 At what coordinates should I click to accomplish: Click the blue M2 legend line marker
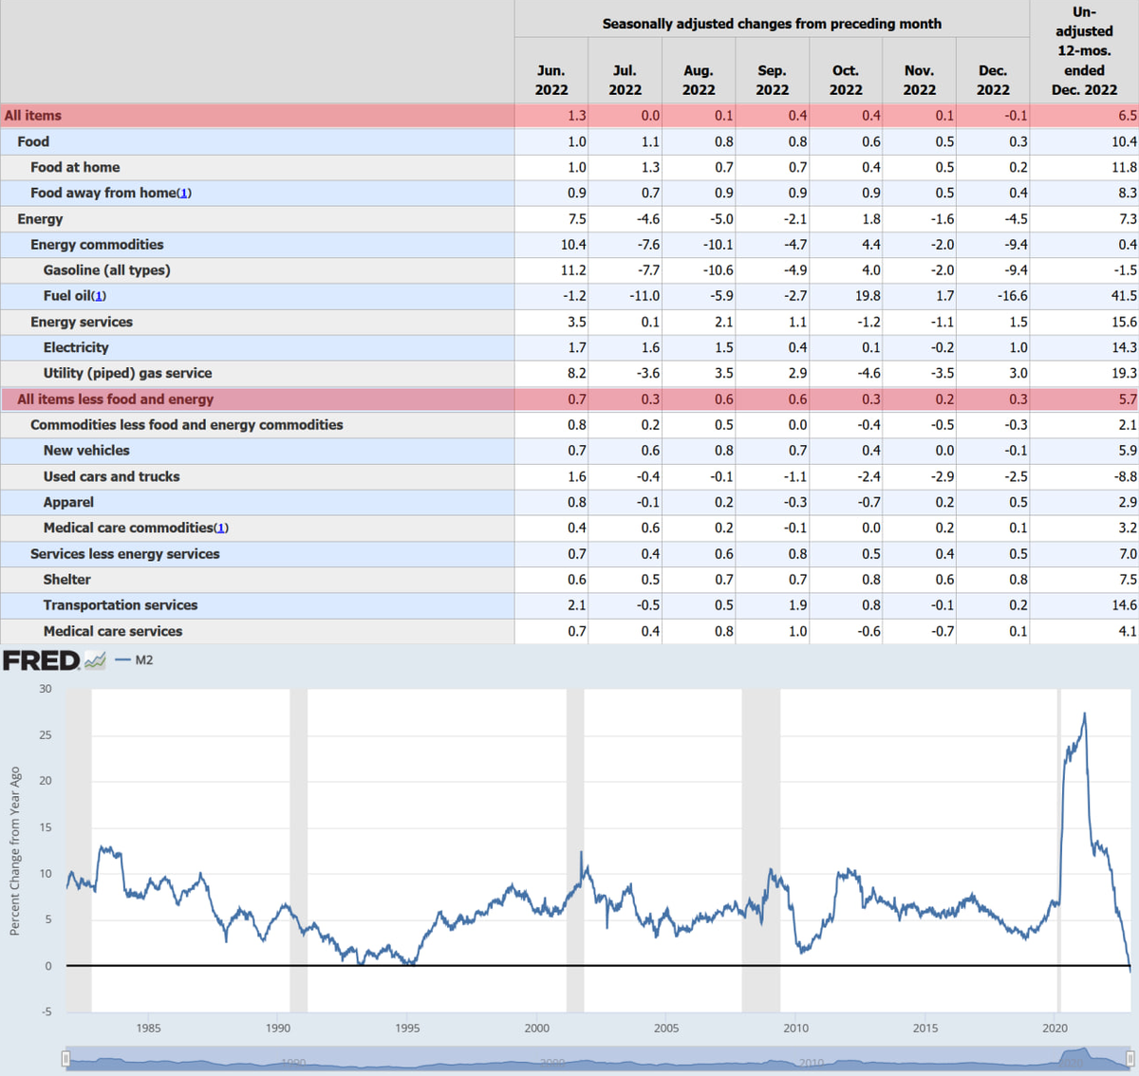point(122,660)
